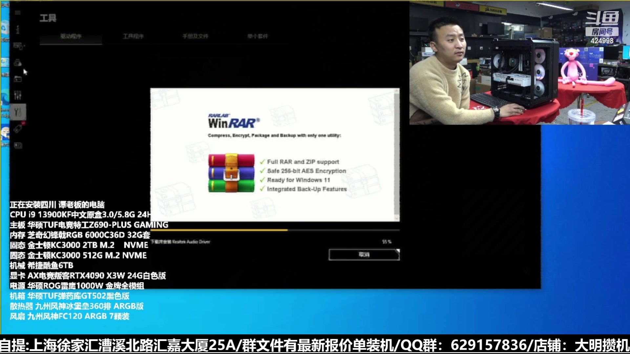
Task: Go to the Home info icon in sidebar
Action: (18, 29)
